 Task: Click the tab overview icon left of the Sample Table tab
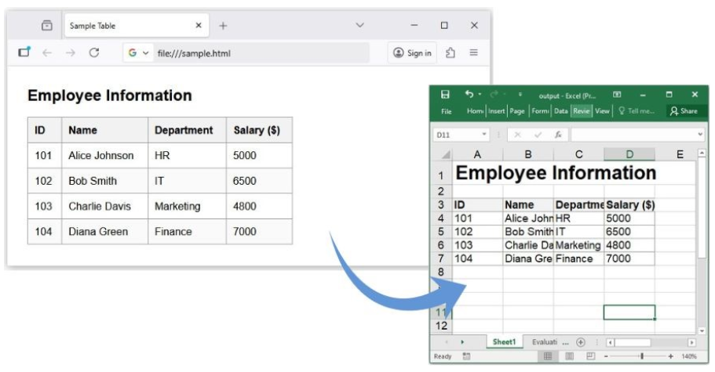pyautogui.click(x=47, y=26)
